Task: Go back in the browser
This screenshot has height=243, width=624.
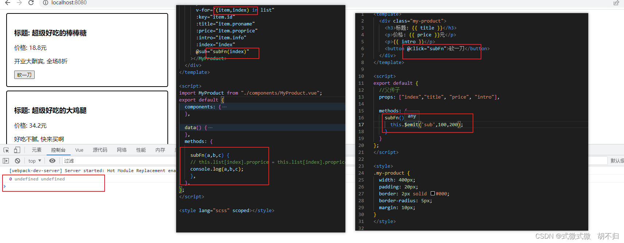Action: click(x=7, y=3)
